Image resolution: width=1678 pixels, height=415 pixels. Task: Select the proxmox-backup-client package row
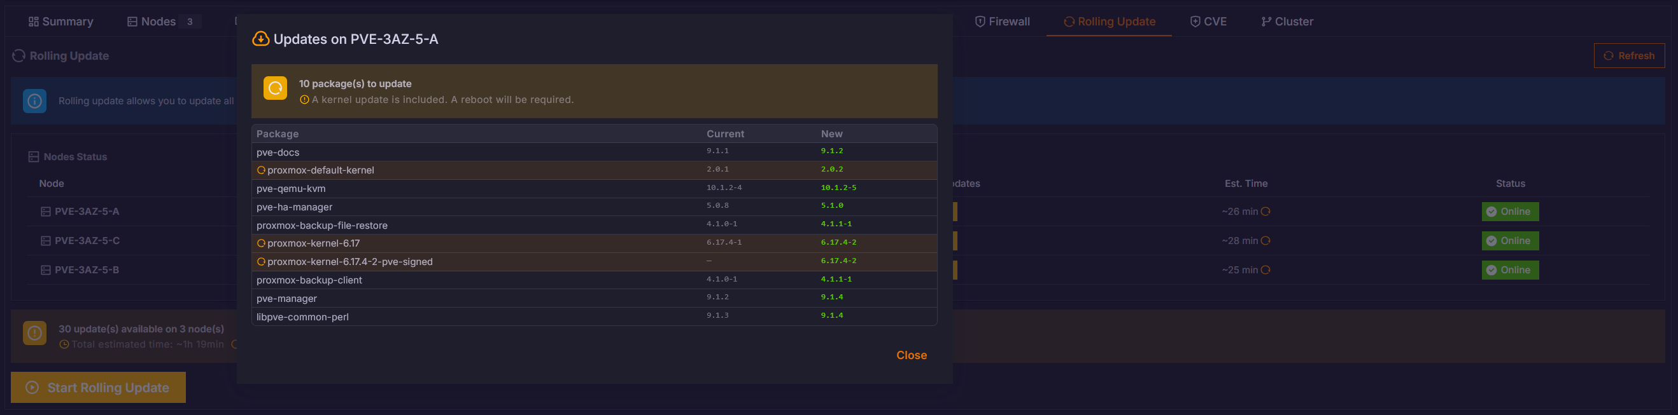point(594,280)
